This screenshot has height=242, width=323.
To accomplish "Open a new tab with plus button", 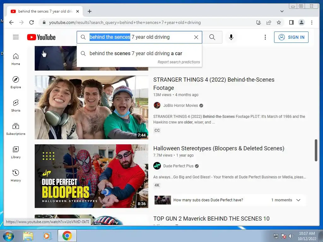I will point(89,11).
